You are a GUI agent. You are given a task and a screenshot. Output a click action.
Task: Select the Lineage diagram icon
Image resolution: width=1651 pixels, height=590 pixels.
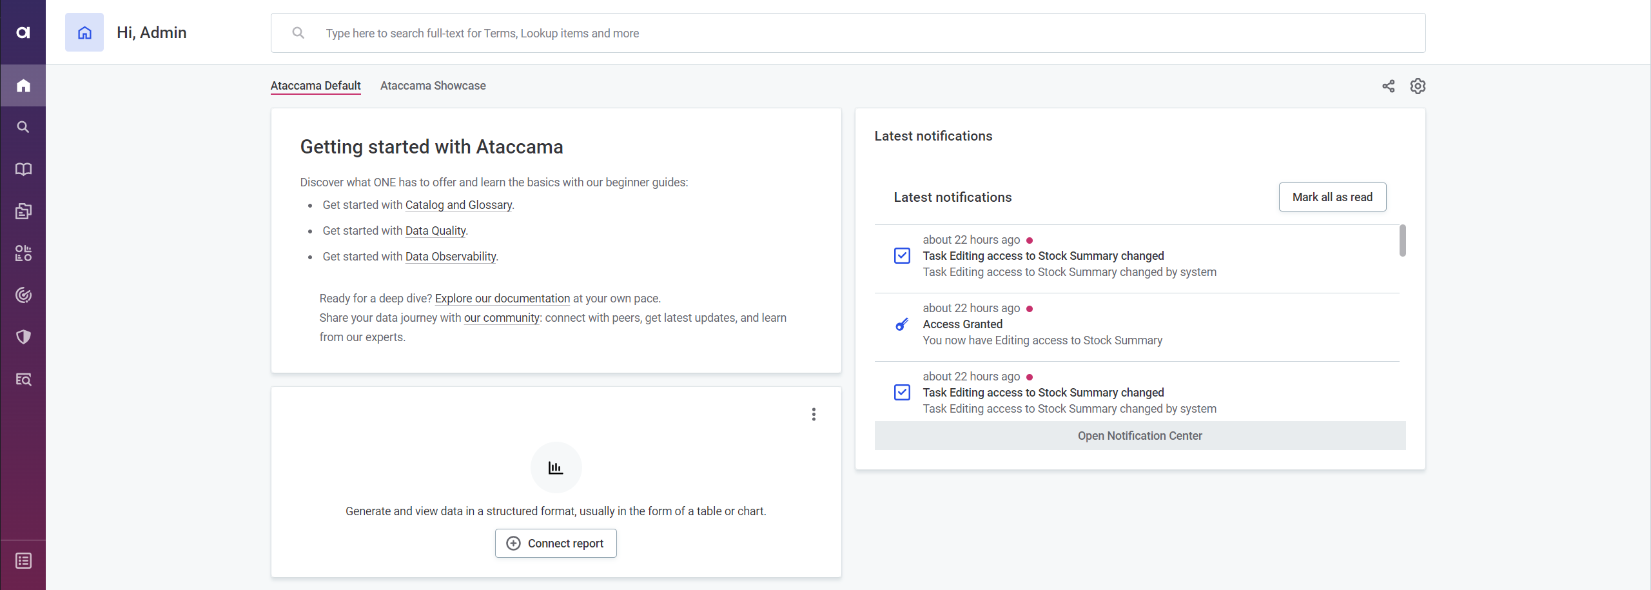click(x=23, y=253)
